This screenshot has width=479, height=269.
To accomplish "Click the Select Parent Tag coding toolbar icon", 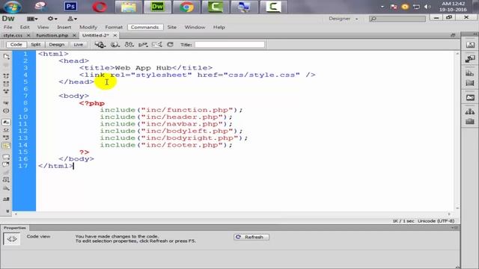I will 6,103.
